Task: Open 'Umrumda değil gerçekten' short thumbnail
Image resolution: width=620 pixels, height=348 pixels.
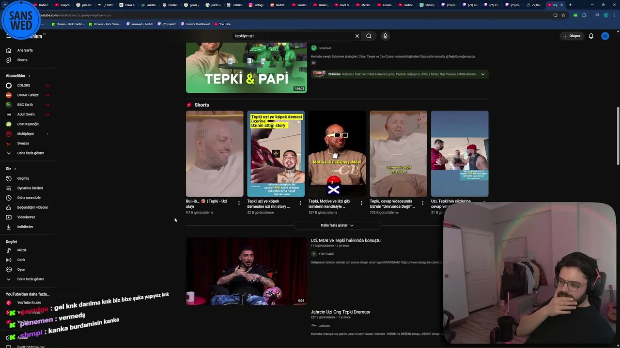Action: point(398,154)
